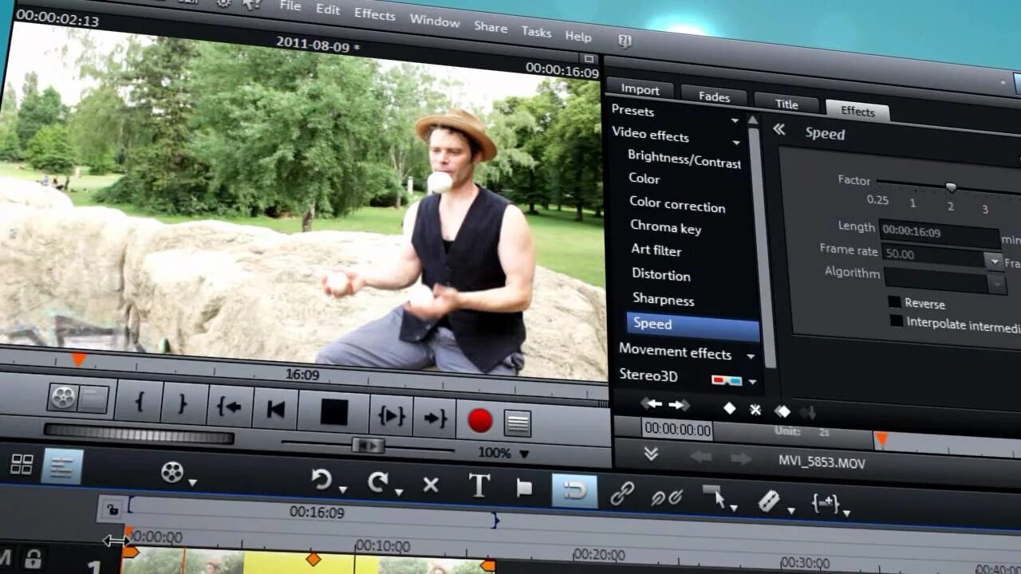Click the Length timecode field
Viewport: 1021px width, 574px height.
pos(939,234)
